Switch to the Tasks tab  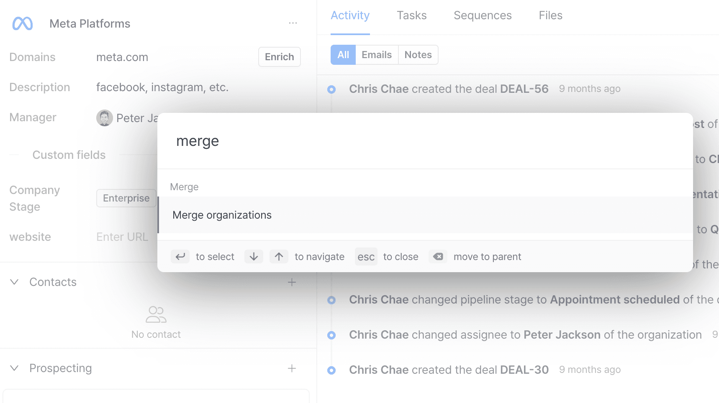(412, 15)
